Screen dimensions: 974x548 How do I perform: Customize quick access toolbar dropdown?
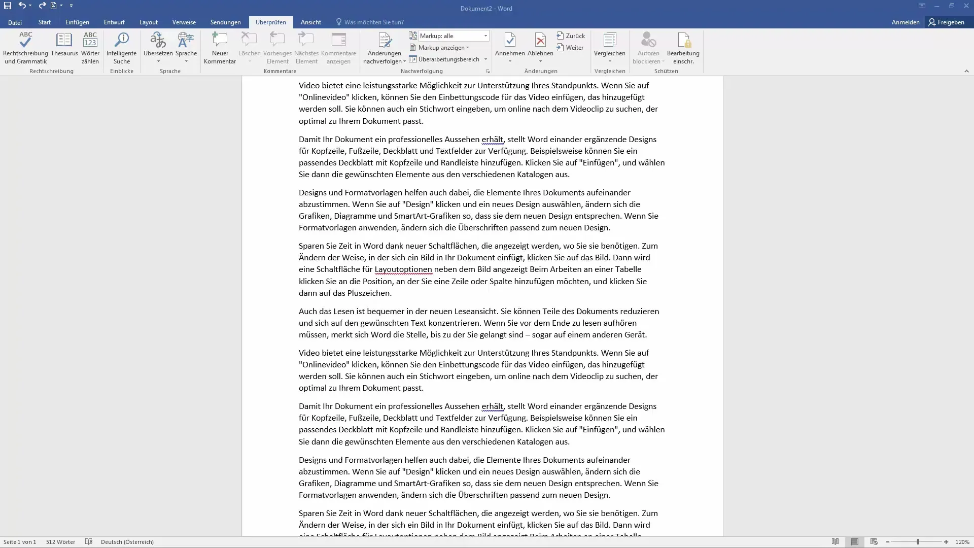(x=71, y=6)
